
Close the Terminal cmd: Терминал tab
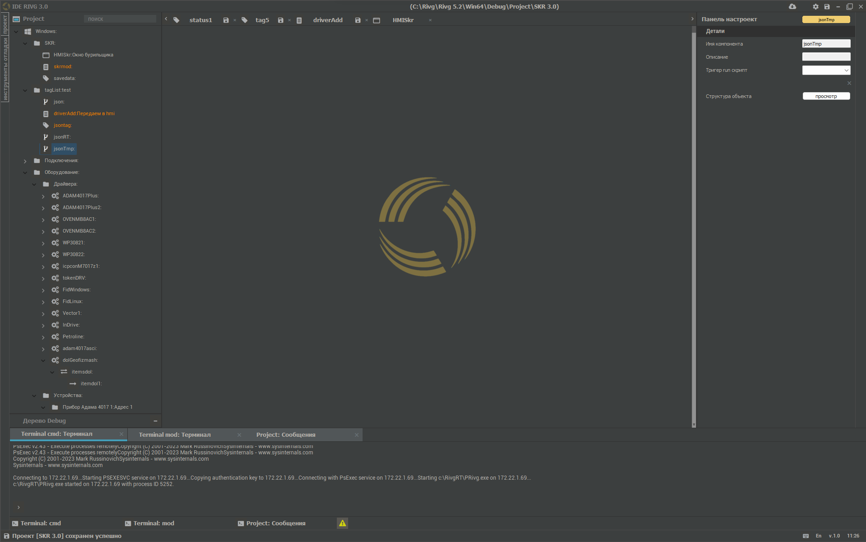(x=121, y=434)
